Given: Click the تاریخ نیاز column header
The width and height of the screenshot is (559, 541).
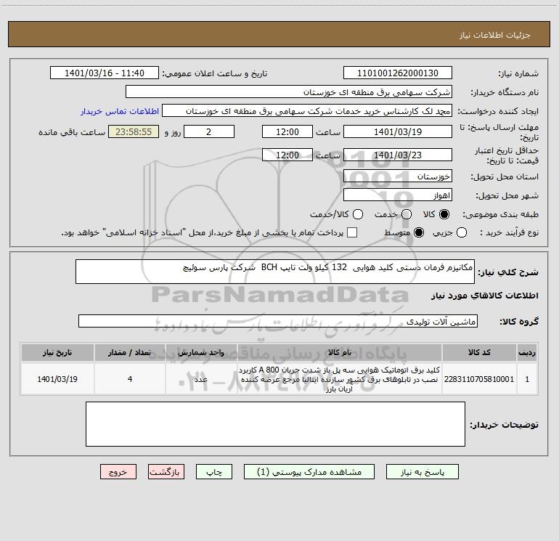Looking at the screenshot, I should pos(57,352).
